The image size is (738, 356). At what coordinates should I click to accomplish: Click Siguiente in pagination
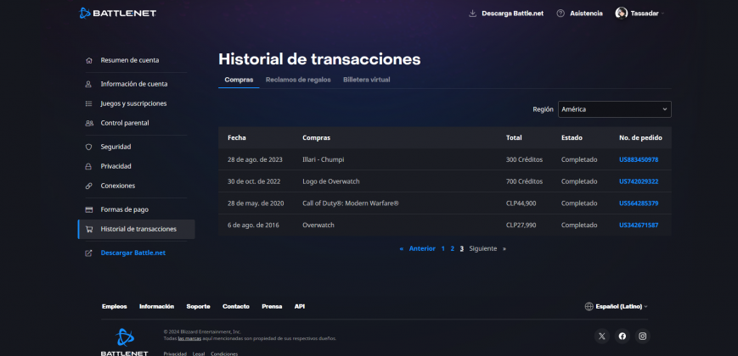[483, 248]
